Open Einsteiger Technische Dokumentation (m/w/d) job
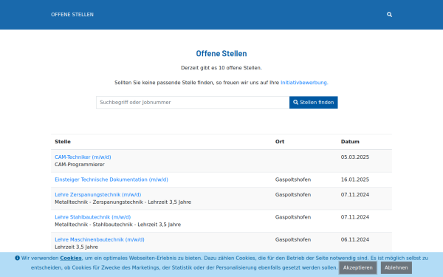443x277 pixels. click(111, 179)
